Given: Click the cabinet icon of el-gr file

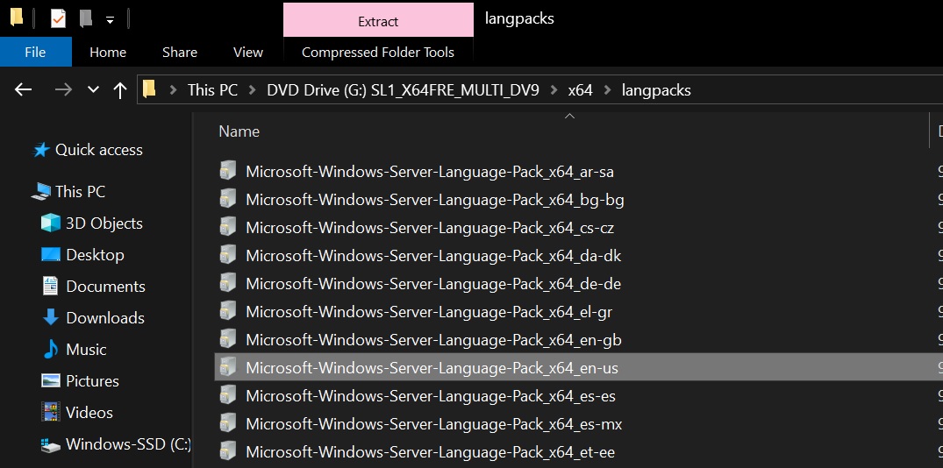Looking at the screenshot, I should 228,310.
